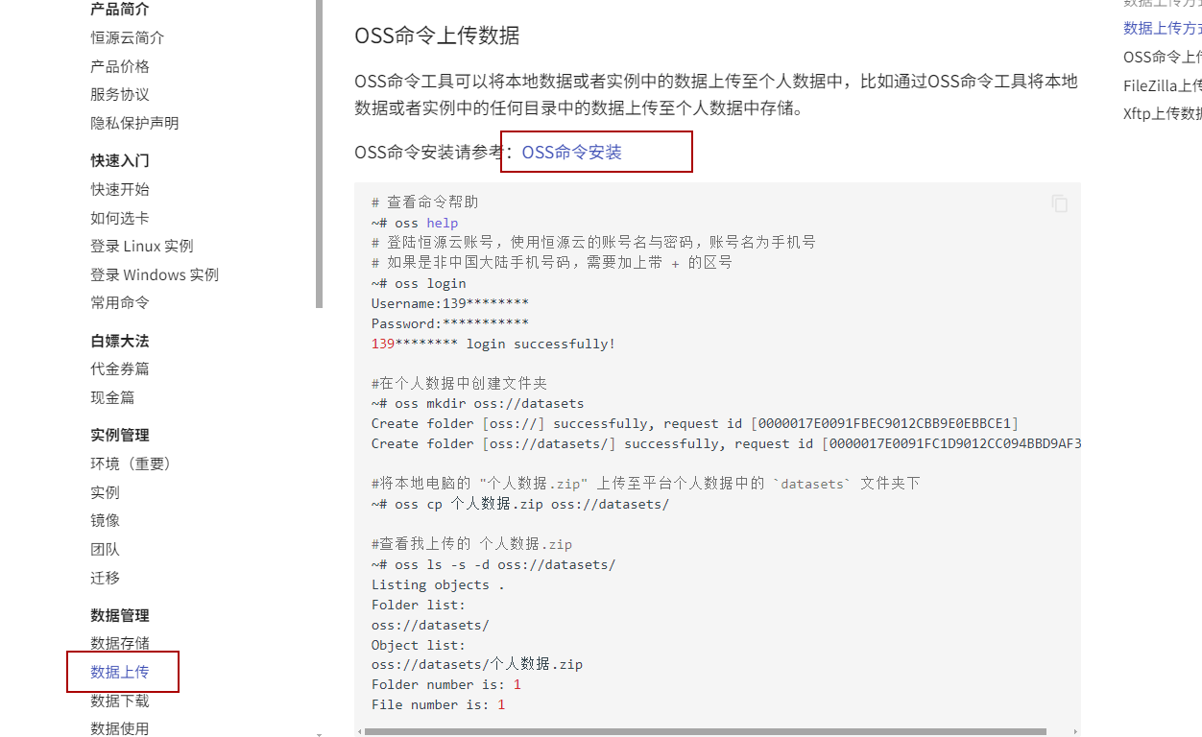The image size is (1202, 737).
Task: Open 服务协议 sidebar entry
Action: pos(120,94)
